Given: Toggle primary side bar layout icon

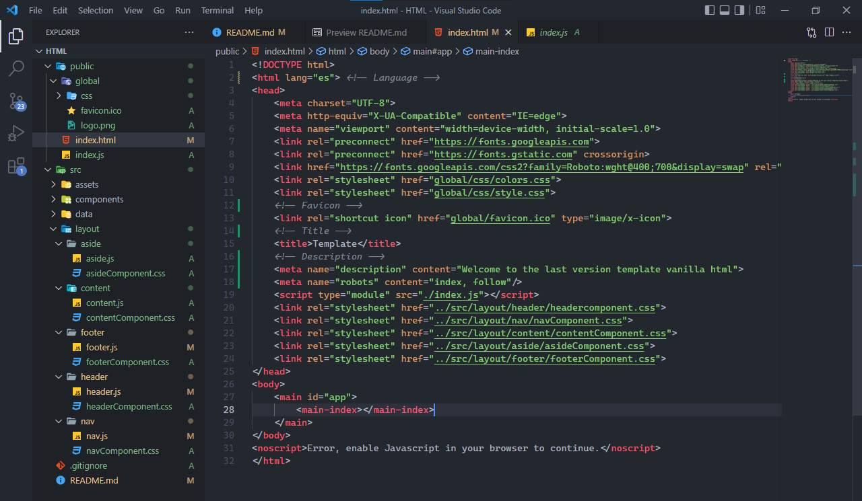Looking at the screenshot, I should [710, 10].
